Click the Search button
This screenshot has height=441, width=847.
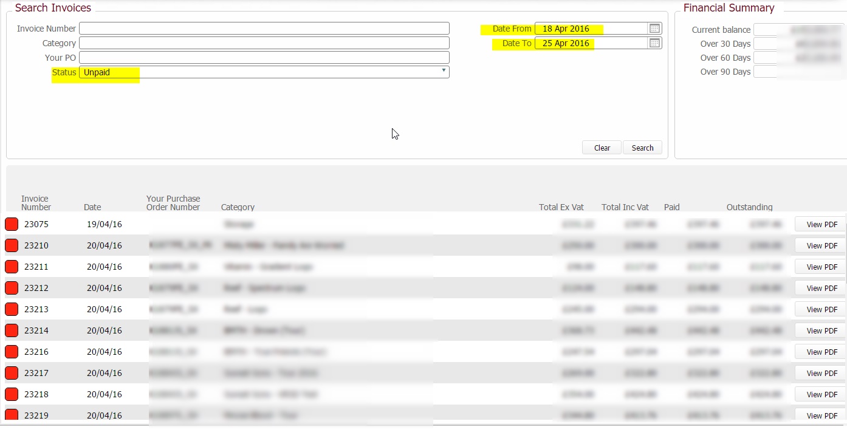[642, 148]
